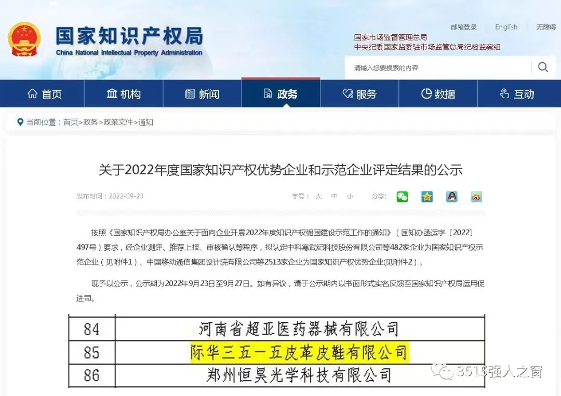Share article to QQ Zone star icon

[x=427, y=197]
